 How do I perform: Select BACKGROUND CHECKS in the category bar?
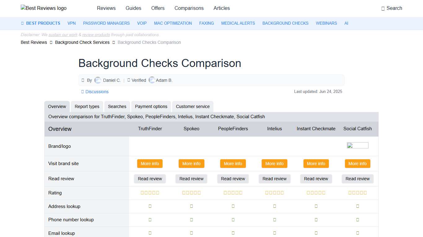(285, 23)
